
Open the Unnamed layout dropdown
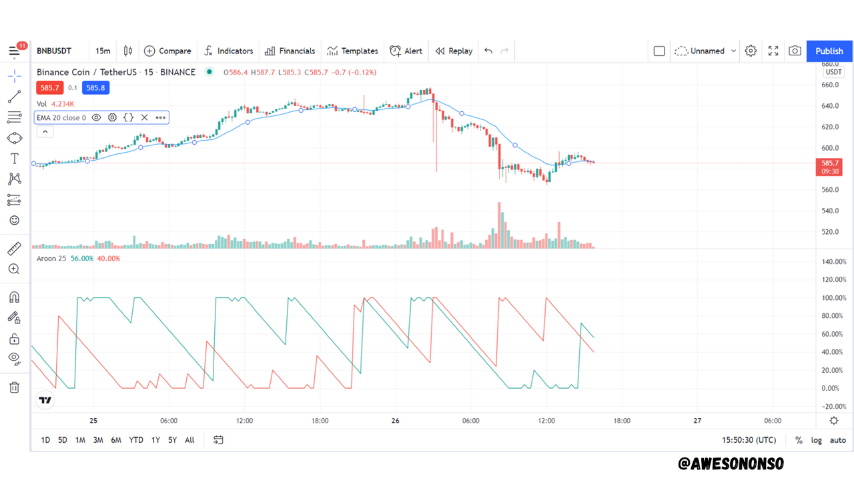pyautogui.click(x=705, y=51)
